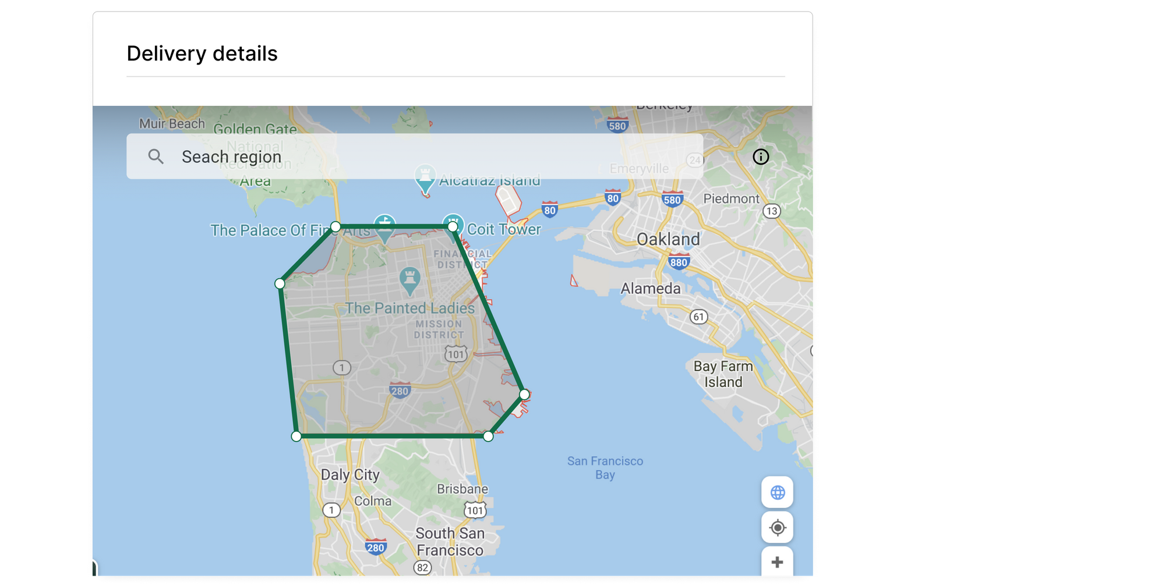Select the polygon's western-most vertex handle
The height and width of the screenshot is (586, 1165).
pos(280,284)
